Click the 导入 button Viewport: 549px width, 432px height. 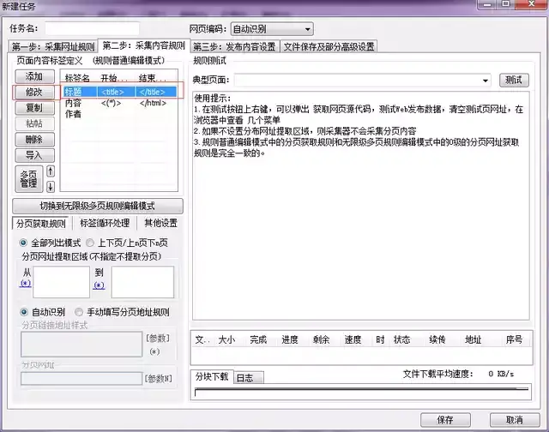(34, 155)
